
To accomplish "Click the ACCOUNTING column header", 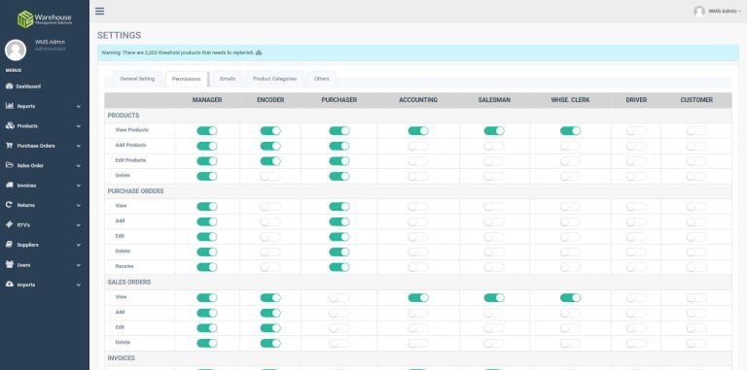I will pyautogui.click(x=418, y=100).
